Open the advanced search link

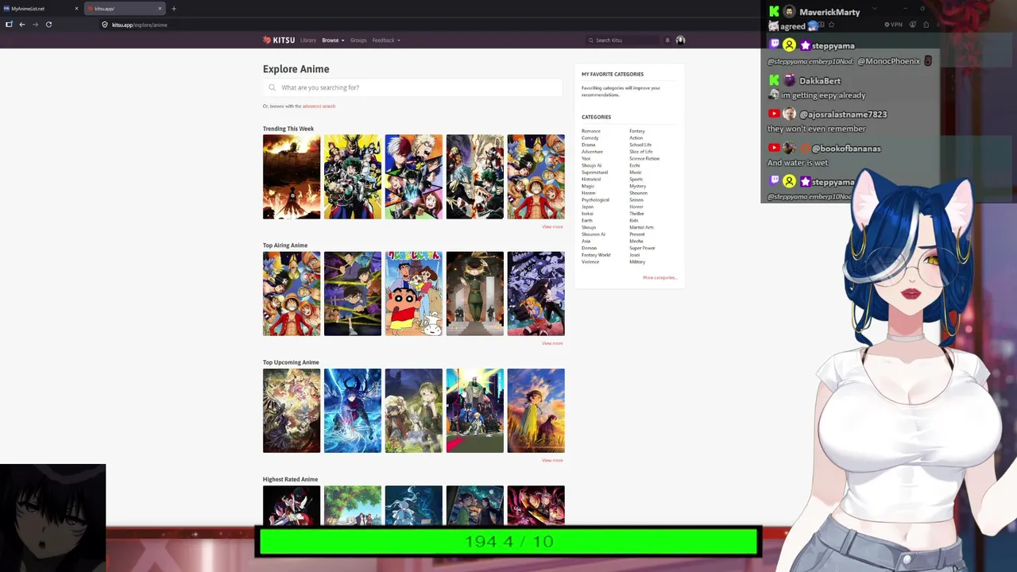[x=319, y=106]
